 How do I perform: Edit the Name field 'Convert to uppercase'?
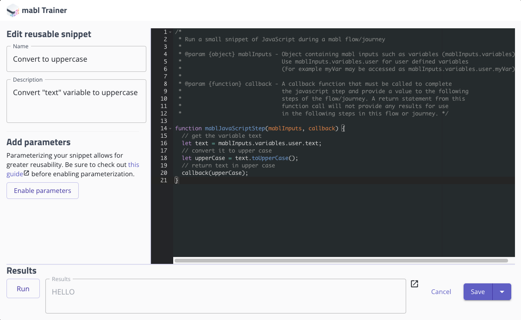coord(76,59)
